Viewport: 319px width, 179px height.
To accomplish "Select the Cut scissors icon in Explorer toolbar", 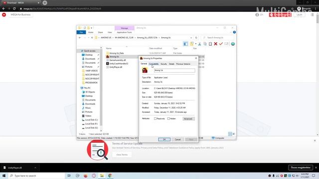I will click(199, 44).
